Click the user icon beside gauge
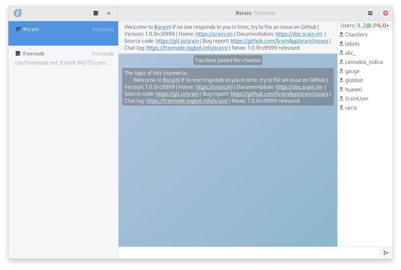The width and height of the screenshot is (401, 270). 341,71
